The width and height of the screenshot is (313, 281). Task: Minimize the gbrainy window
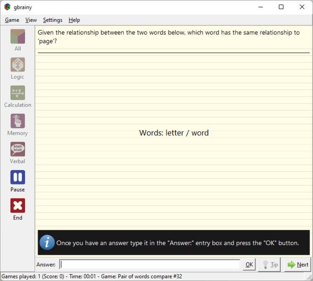tap(260, 7)
